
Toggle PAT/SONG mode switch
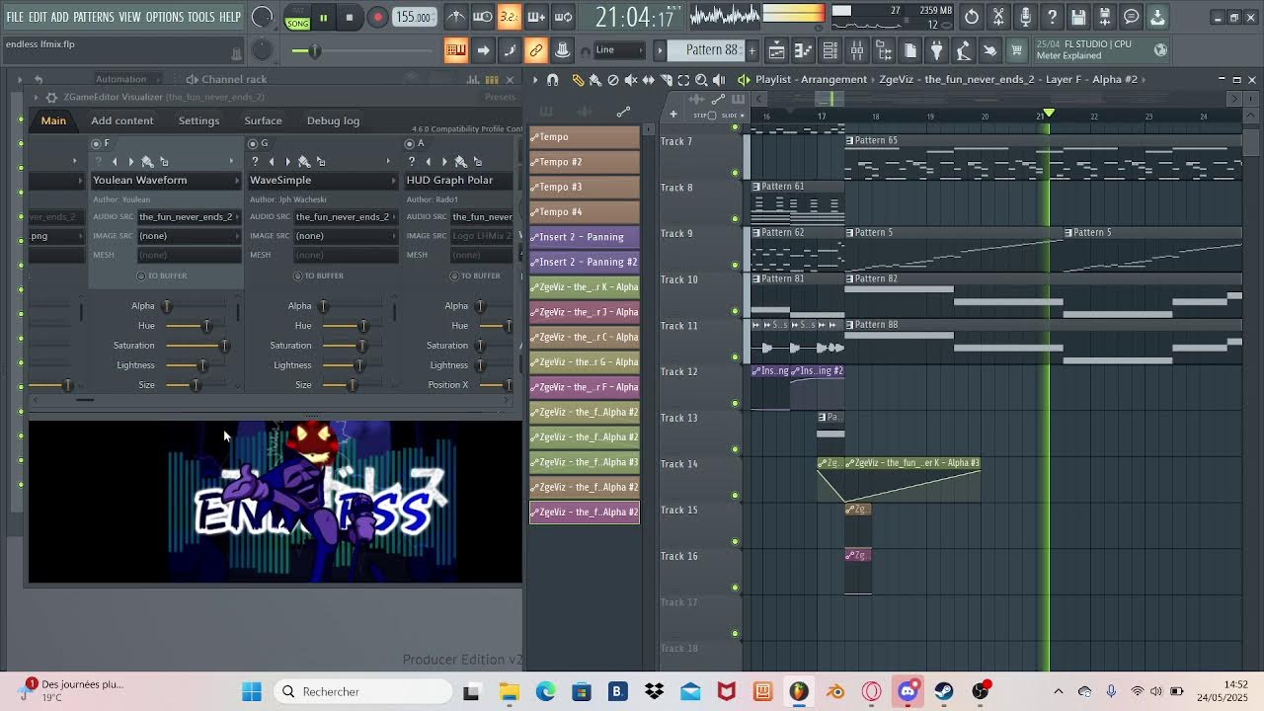pyautogui.click(x=297, y=18)
